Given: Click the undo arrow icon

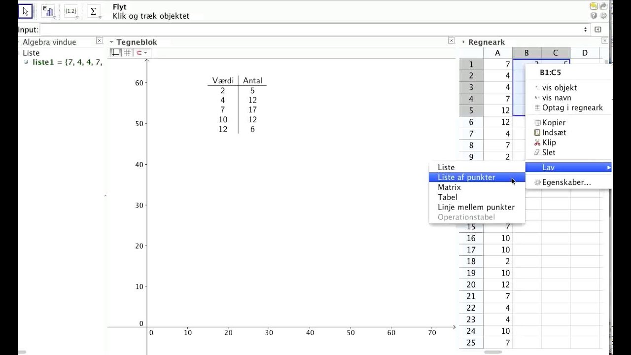Looking at the screenshot, I should [x=594, y=6].
